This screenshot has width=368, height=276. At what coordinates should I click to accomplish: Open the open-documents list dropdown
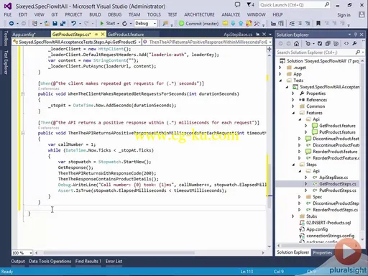point(270,34)
